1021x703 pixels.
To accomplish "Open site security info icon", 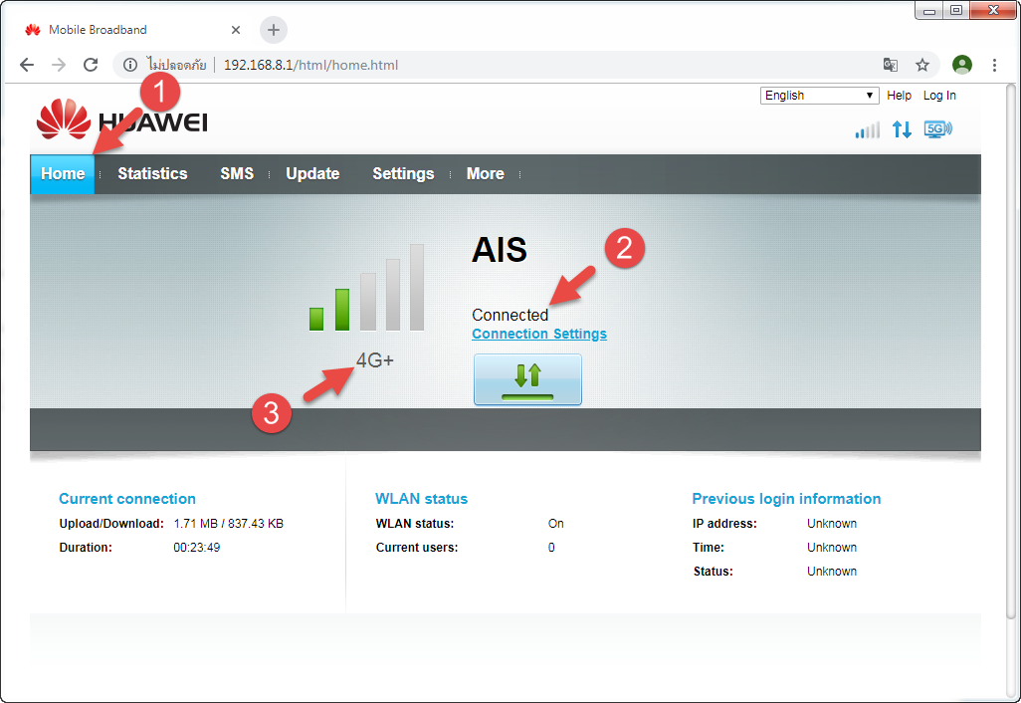I will (130, 65).
